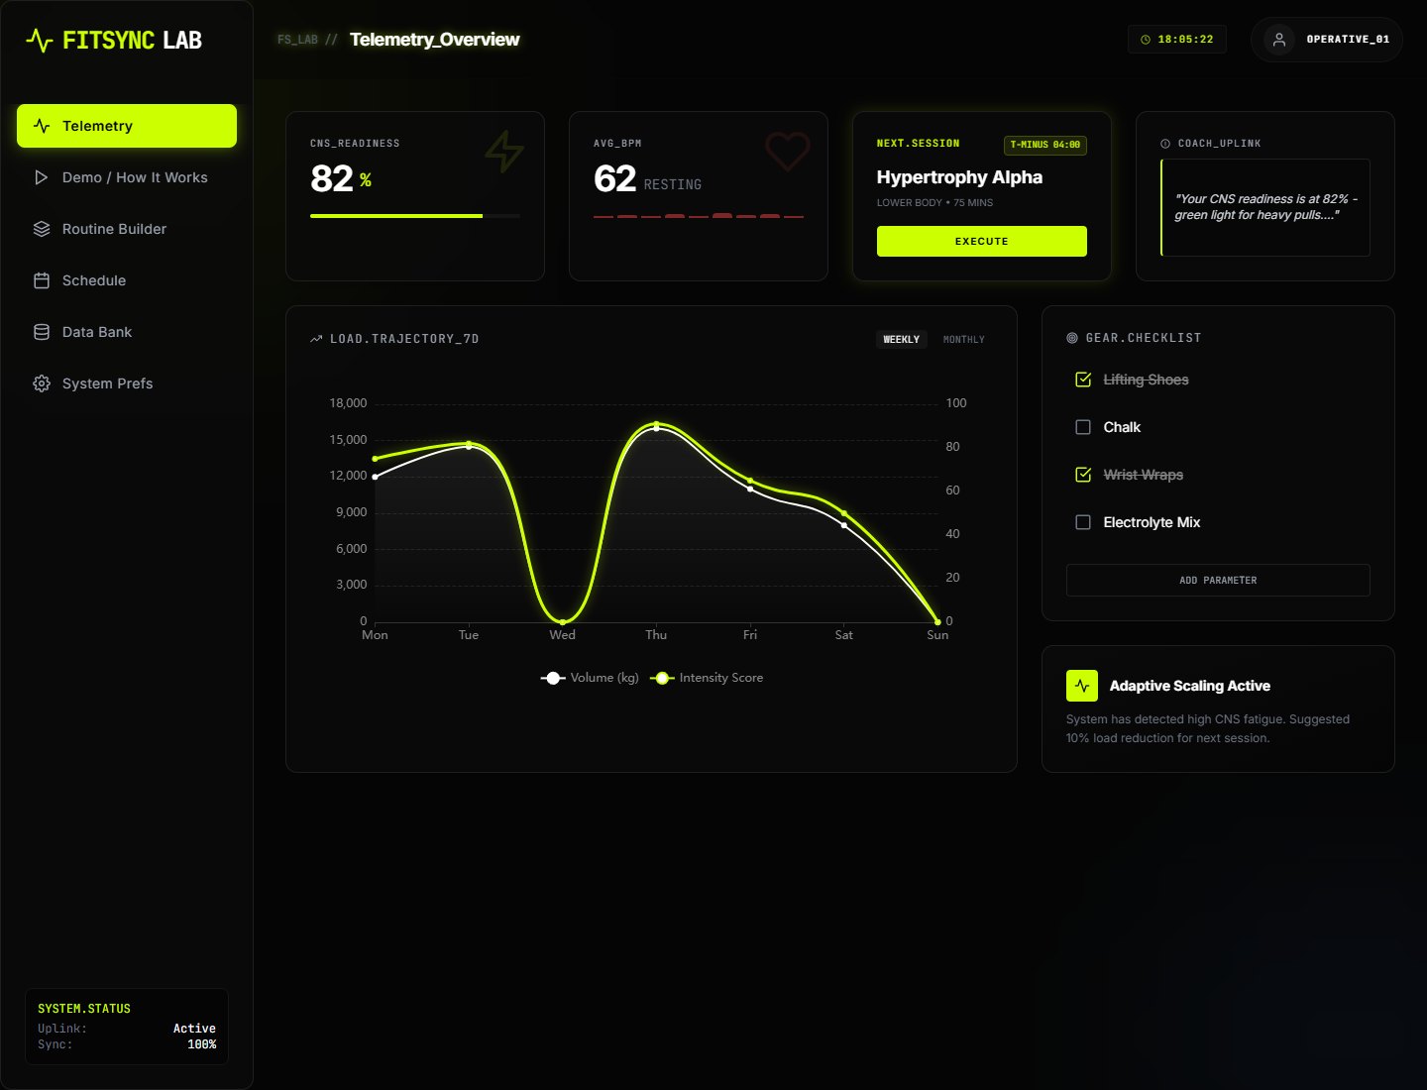Click the lightning bolt icon in CNS_Readiness card

504,152
